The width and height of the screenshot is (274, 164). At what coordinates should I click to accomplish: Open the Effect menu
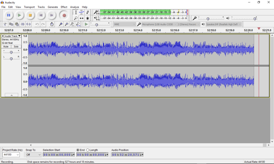point(64,7)
